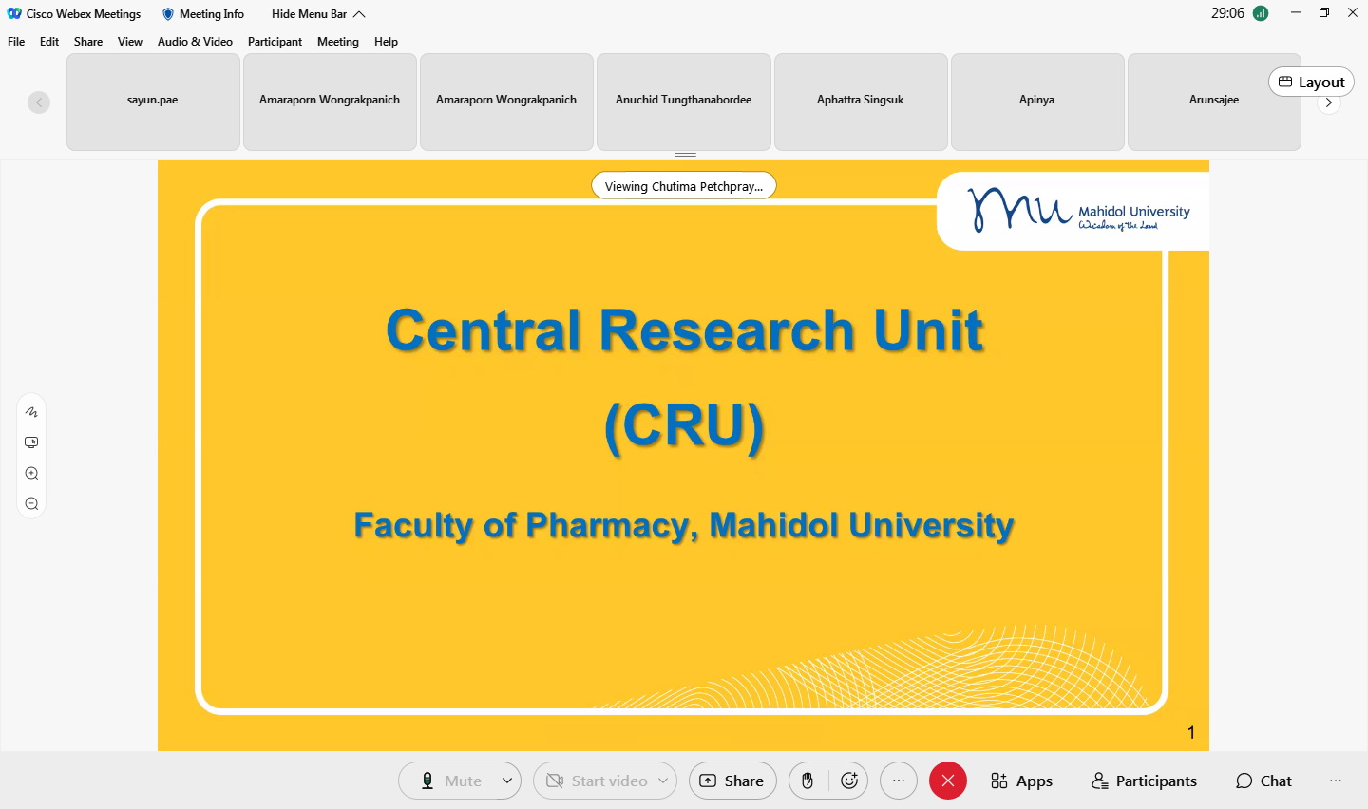Select Anuchid Tungthanabordee participant thumbnail
This screenshot has width=1368, height=809.
click(683, 102)
